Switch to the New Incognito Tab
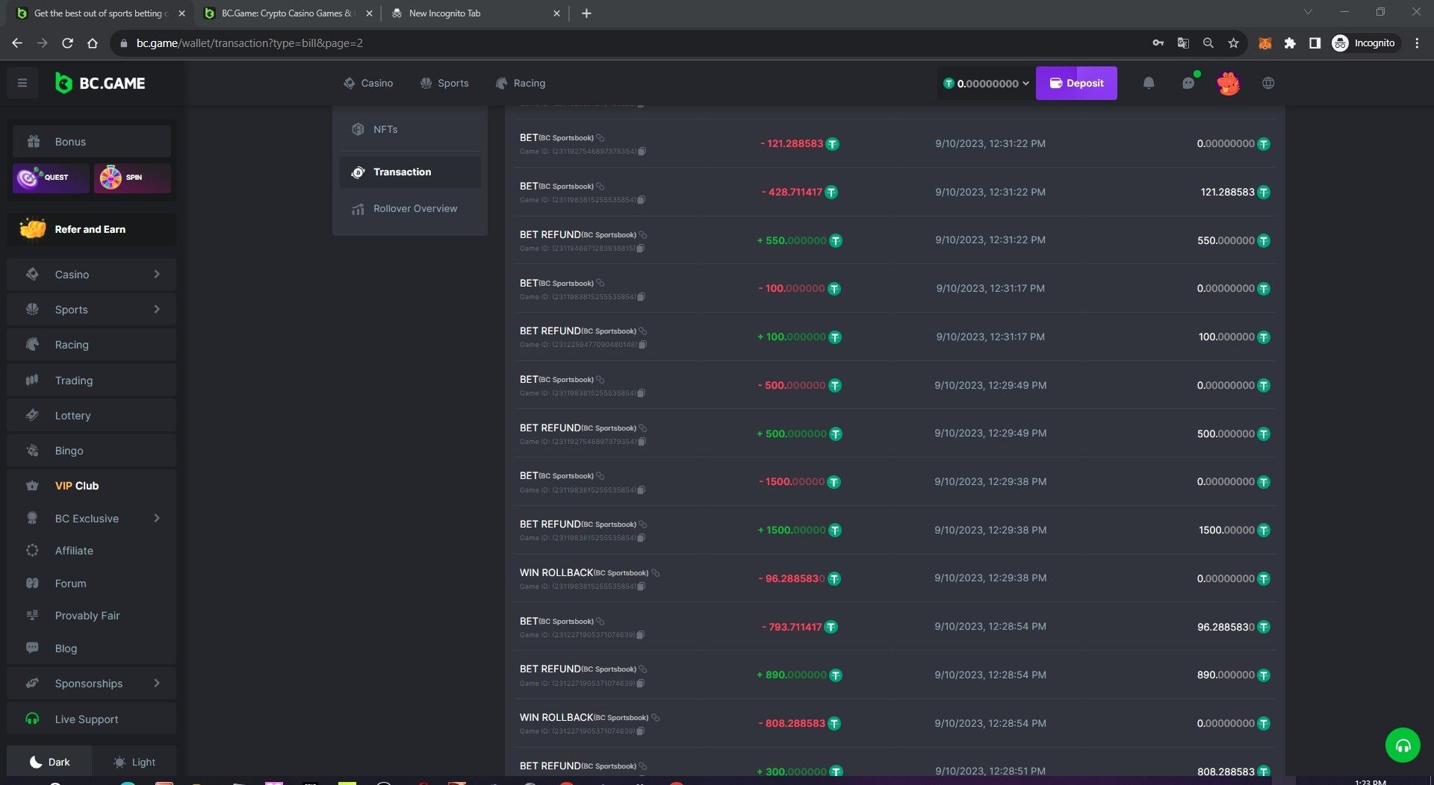The height and width of the screenshot is (785, 1434). (474, 13)
